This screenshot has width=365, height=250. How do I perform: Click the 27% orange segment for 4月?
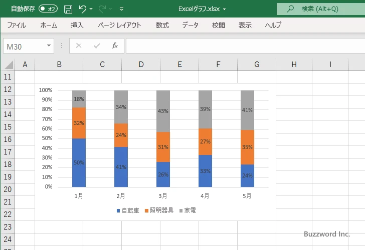(206, 142)
